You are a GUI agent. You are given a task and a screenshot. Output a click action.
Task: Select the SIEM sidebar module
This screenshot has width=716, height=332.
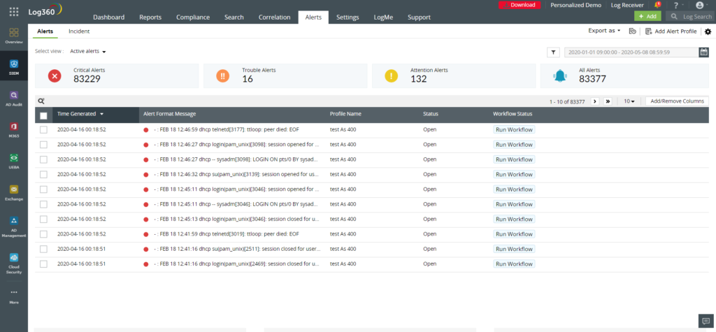pyautogui.click(x=14, y=66)
